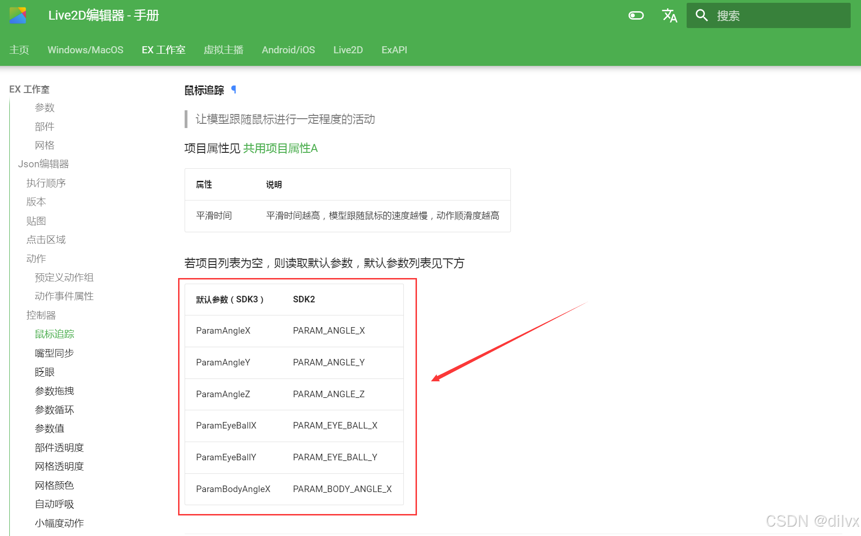861x536 pixels.
Task: Open 自动呼吸 sidebar page
Action: coord(55,504)
